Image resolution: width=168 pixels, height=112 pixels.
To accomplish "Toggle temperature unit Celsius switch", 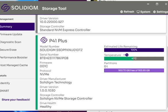I will pyautogui.click(x=126, y=55).
